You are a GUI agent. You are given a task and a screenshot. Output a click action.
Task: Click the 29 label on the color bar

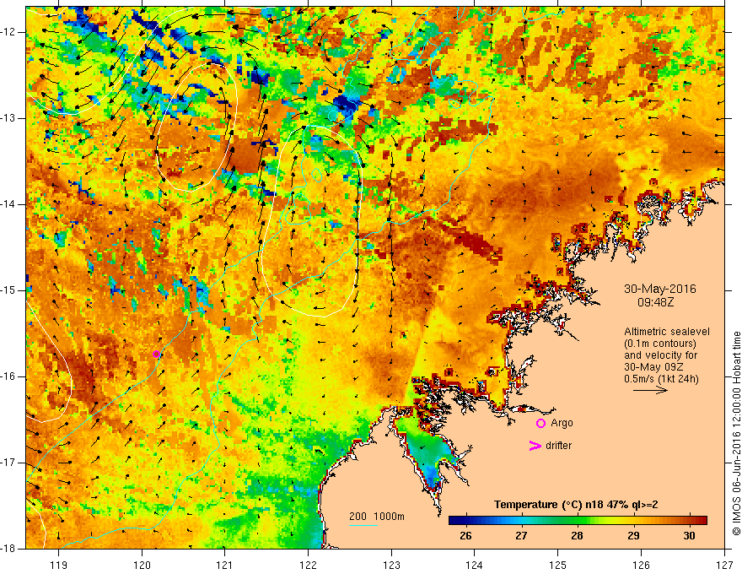[633, 536]
